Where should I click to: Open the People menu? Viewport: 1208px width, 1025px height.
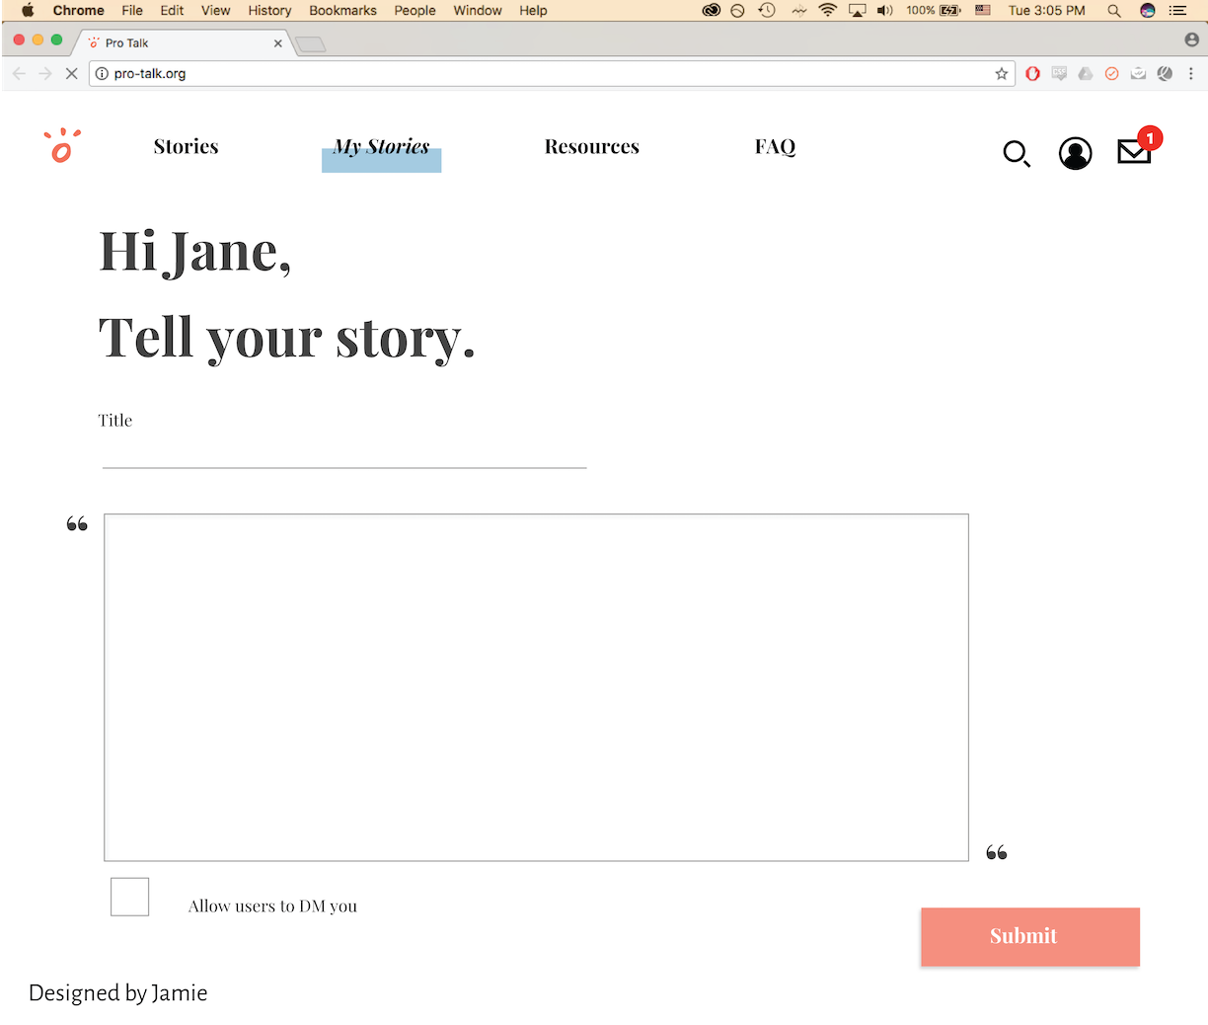415,10
